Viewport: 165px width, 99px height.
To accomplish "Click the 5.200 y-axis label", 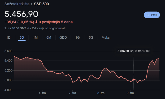I will pos(8,70).
